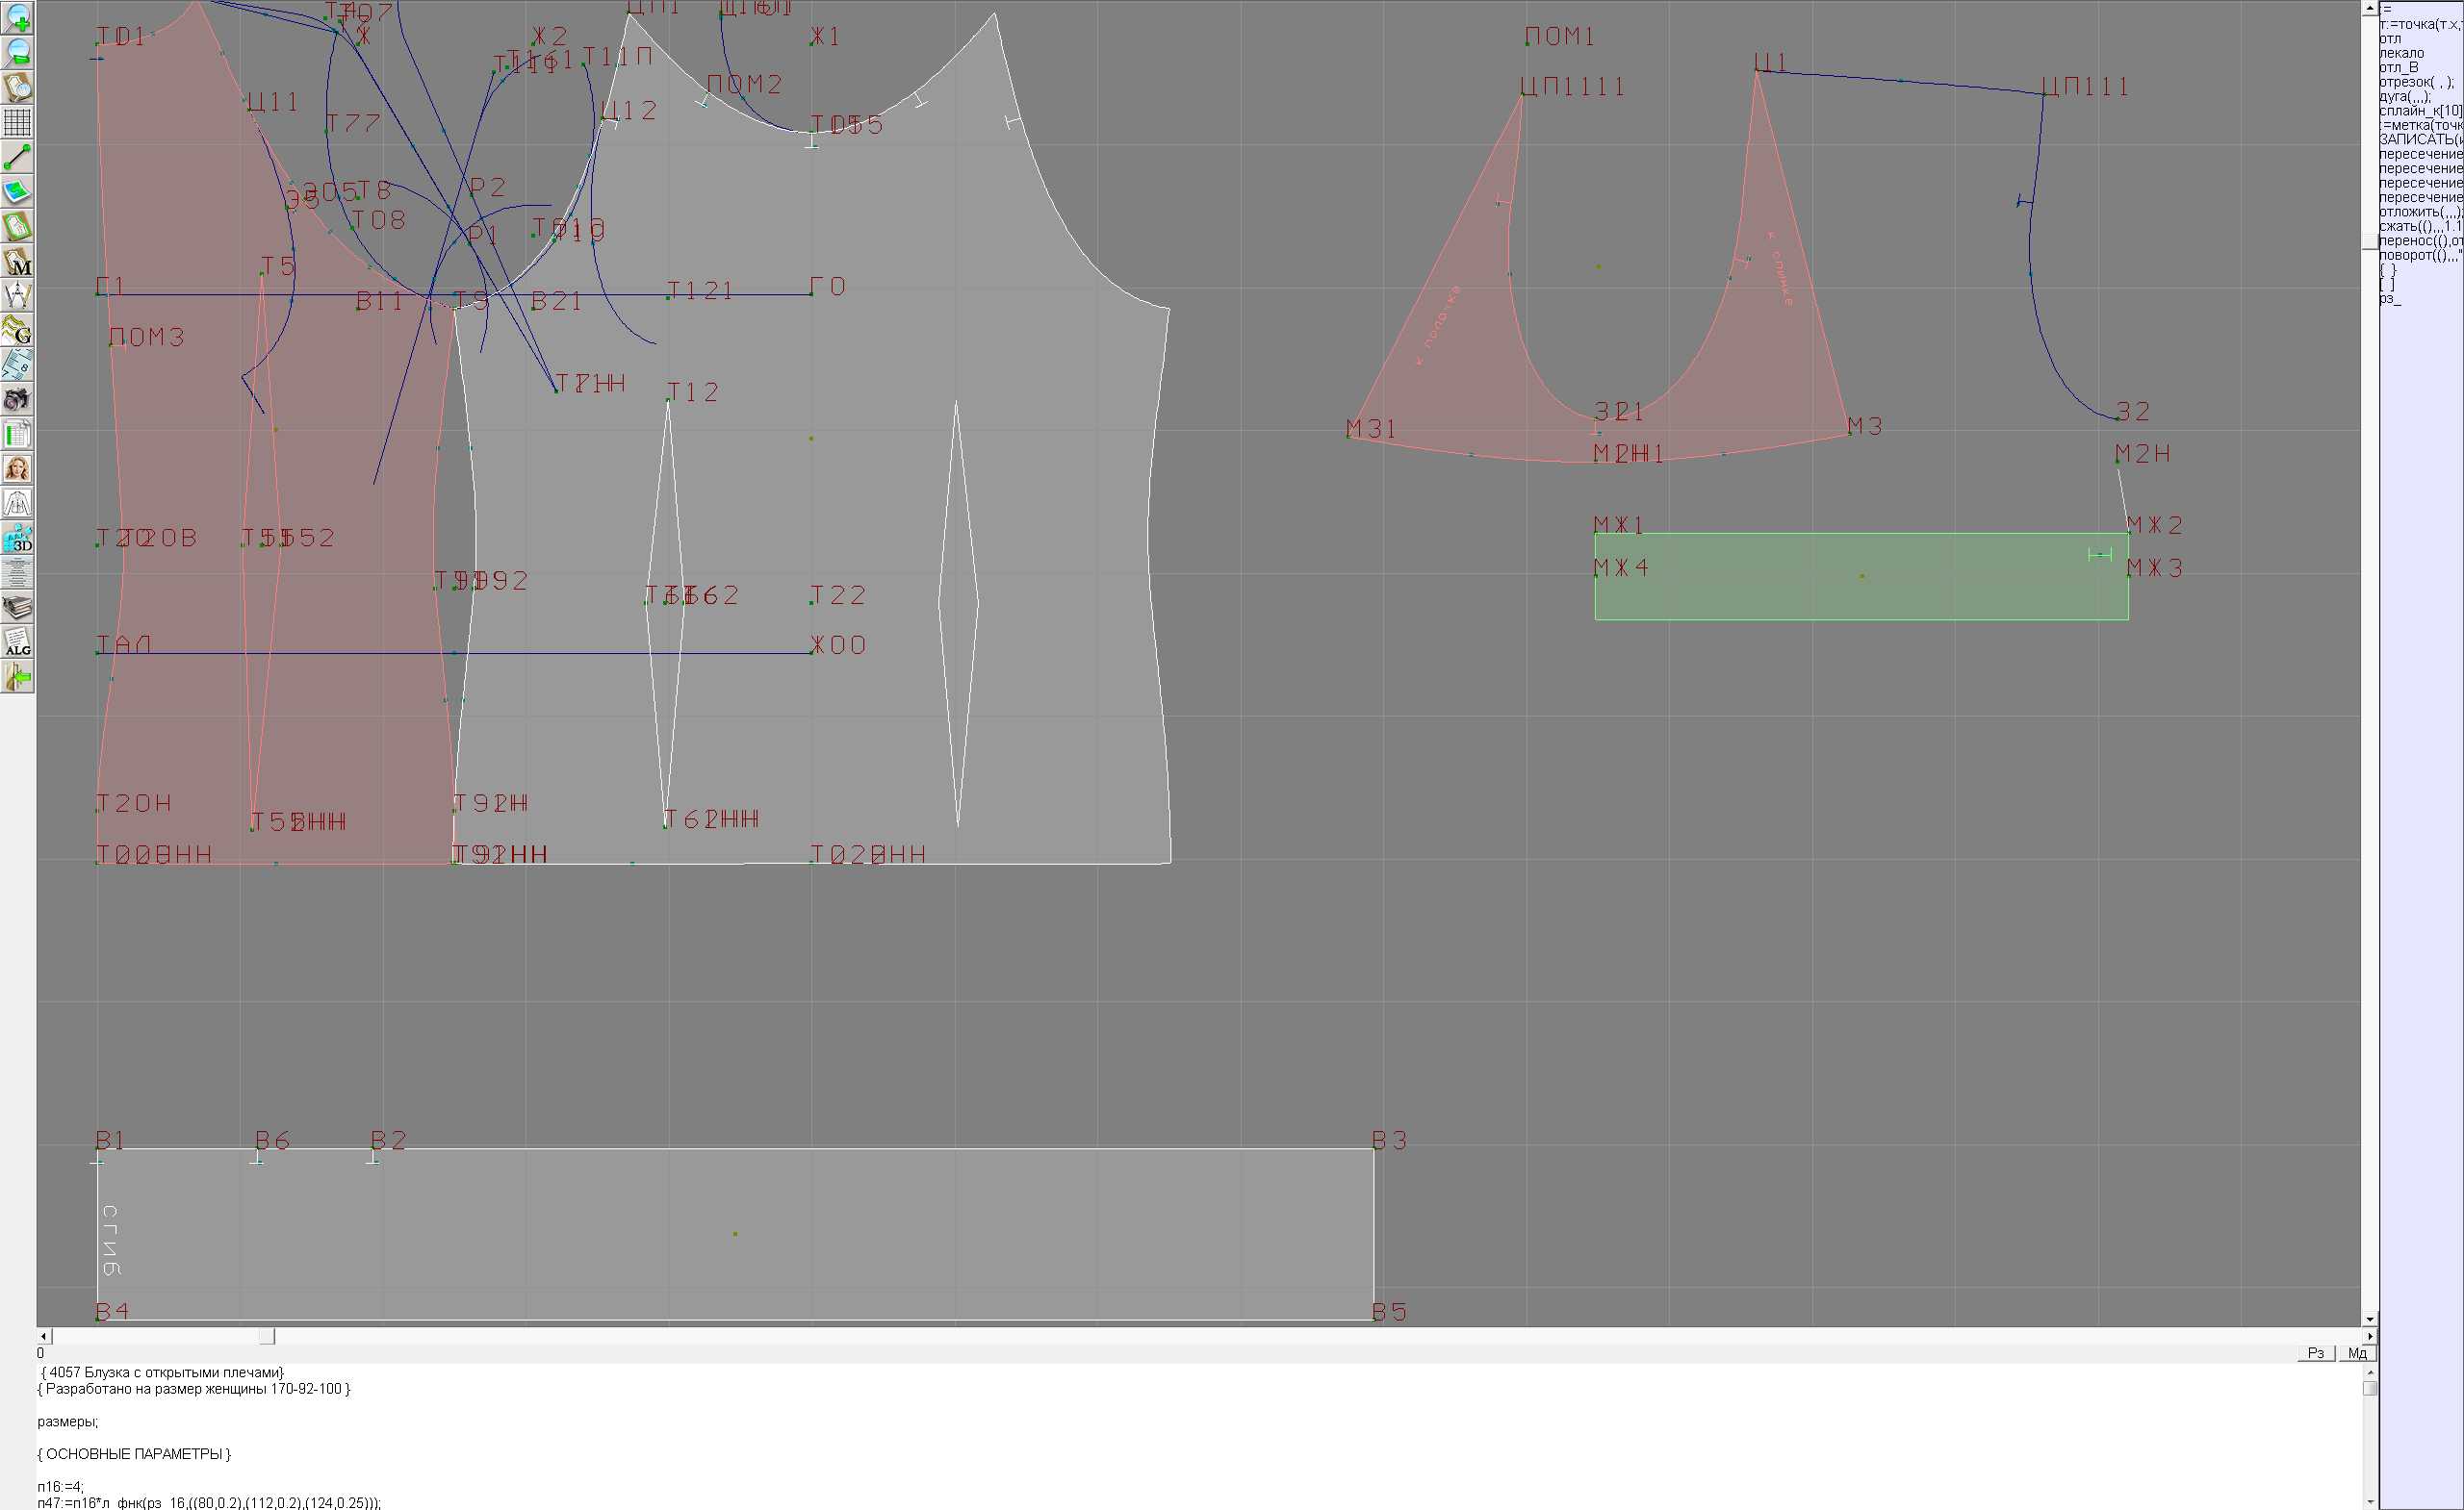Insert the 'лекало' command from list
The image size is (2464, 1510).
click(x=2401, y=53)
